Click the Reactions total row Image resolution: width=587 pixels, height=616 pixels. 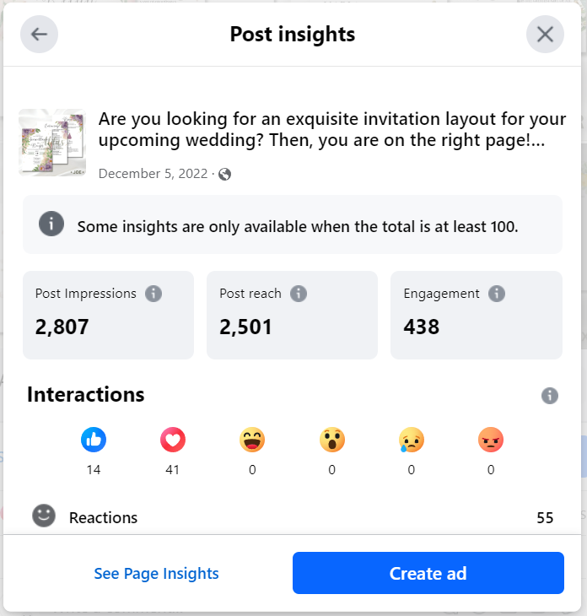click(293, 517)
